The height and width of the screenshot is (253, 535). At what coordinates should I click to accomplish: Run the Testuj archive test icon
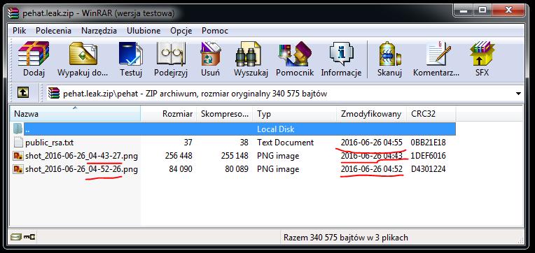[x=131, y=54]
